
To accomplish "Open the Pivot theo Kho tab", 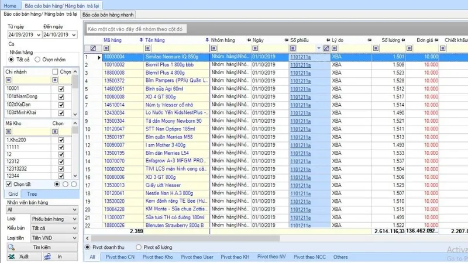I will [x=157, y=257].
